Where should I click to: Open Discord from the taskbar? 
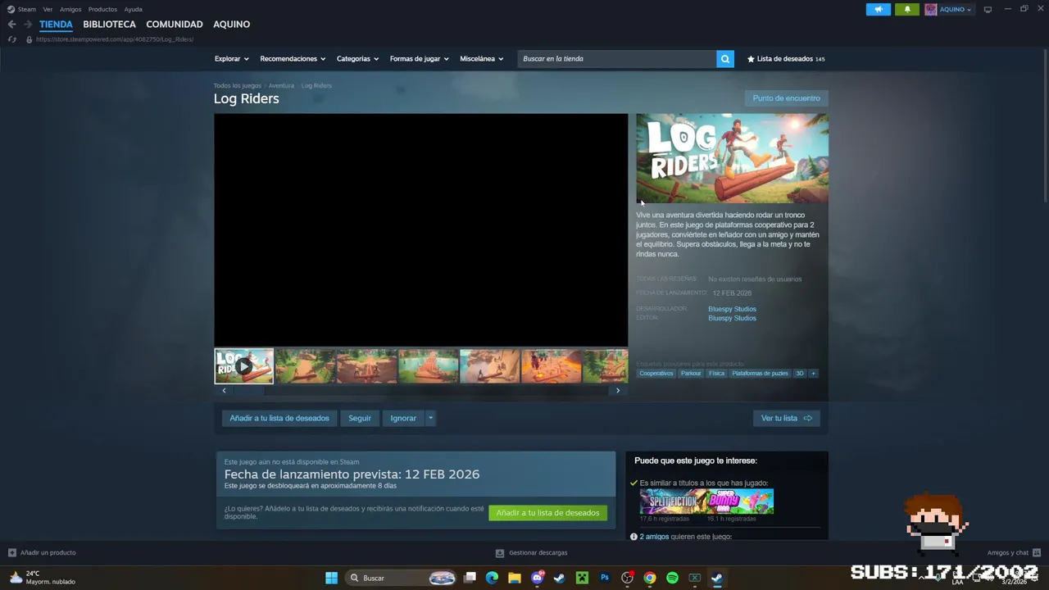click(538, 578)
